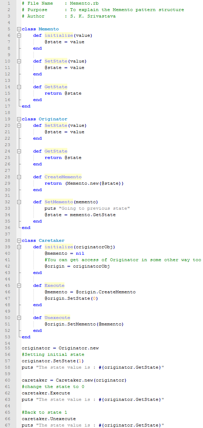The height and width of the screenshot is (428, 203).
Task: Click method name SetMemento on line 32
Action: pyautogui.click(x=59, y=202)
